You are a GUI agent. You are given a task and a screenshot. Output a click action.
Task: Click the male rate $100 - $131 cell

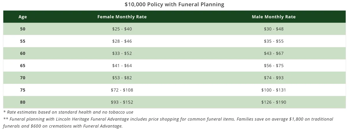point(274,90)
